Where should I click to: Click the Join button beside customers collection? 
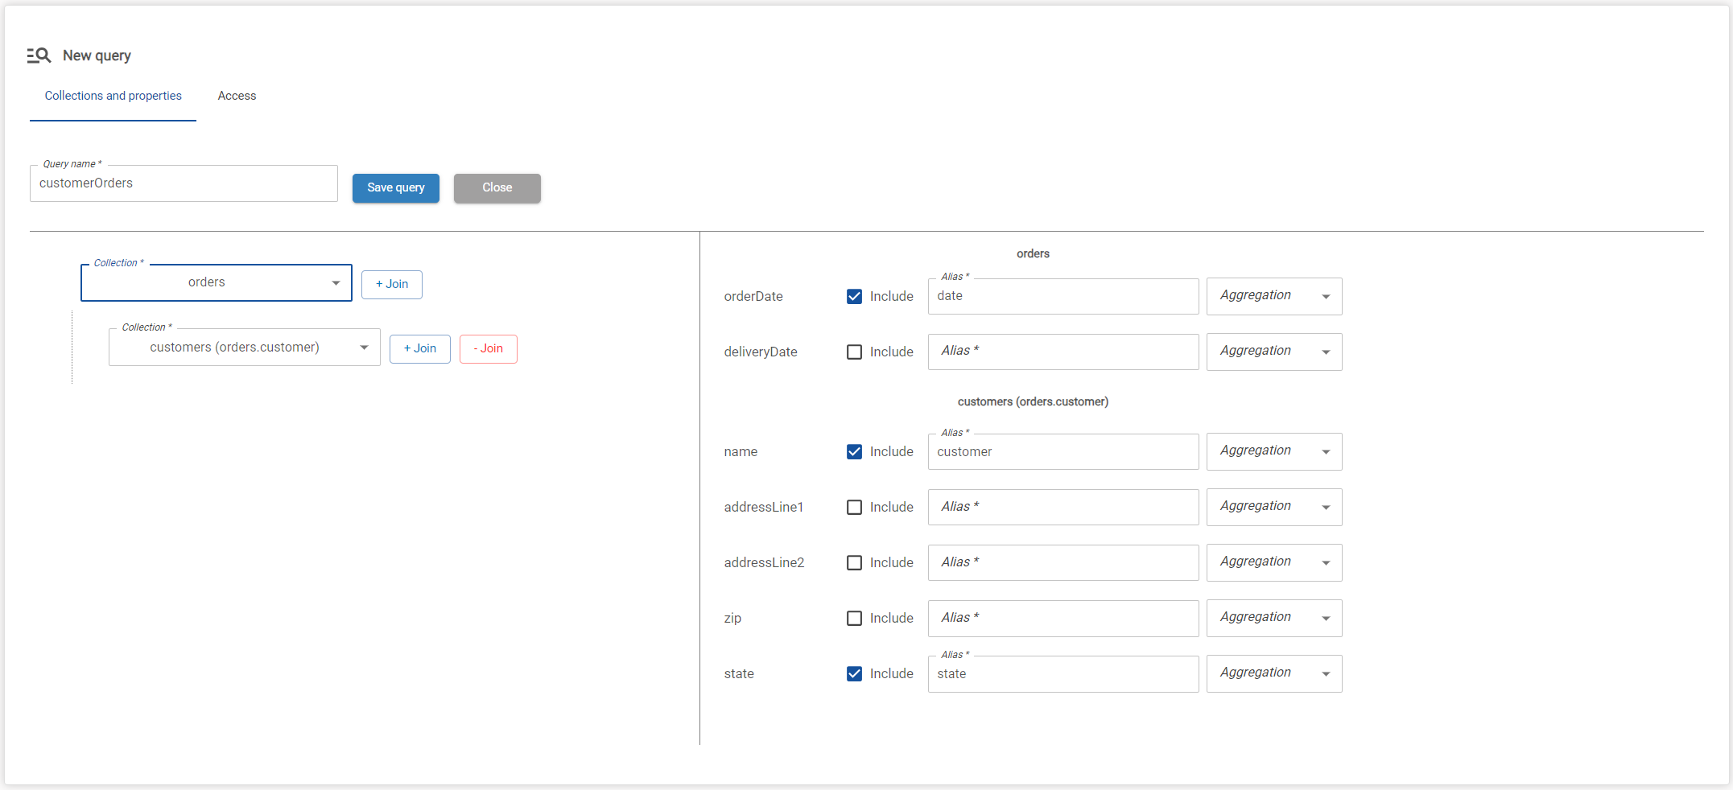click(x=419, y=348)
